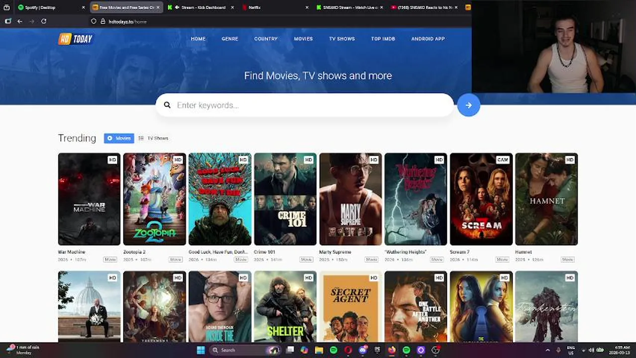636x358 pixels.
Task: Click the browser forward arrow
Action: click(32, 21)
